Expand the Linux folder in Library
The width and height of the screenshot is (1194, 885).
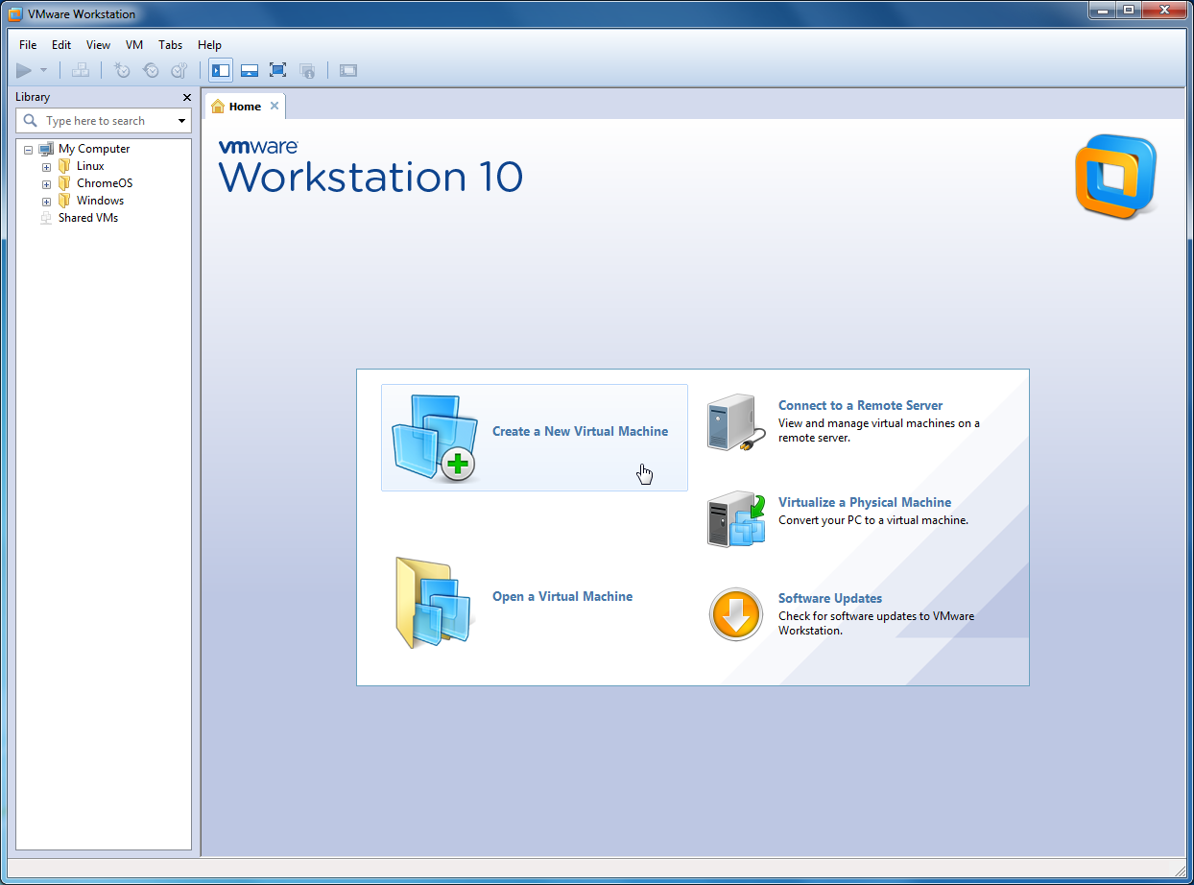46,167
